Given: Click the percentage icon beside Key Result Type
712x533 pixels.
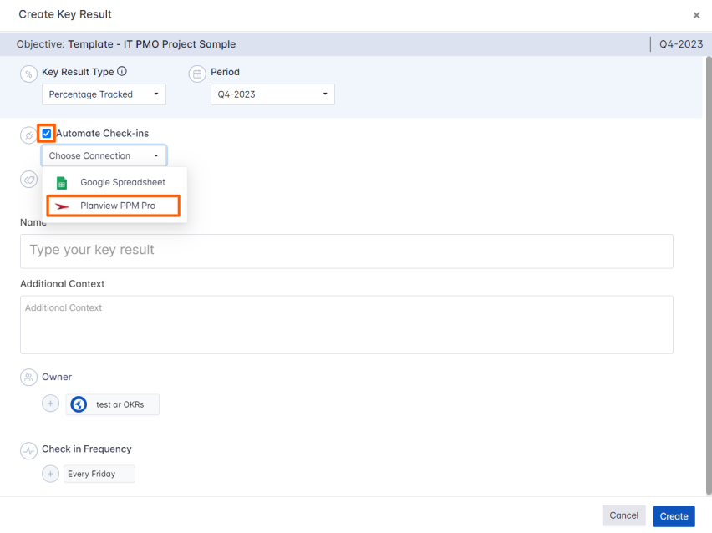Looking at the screenshot, I should [28, 74].
